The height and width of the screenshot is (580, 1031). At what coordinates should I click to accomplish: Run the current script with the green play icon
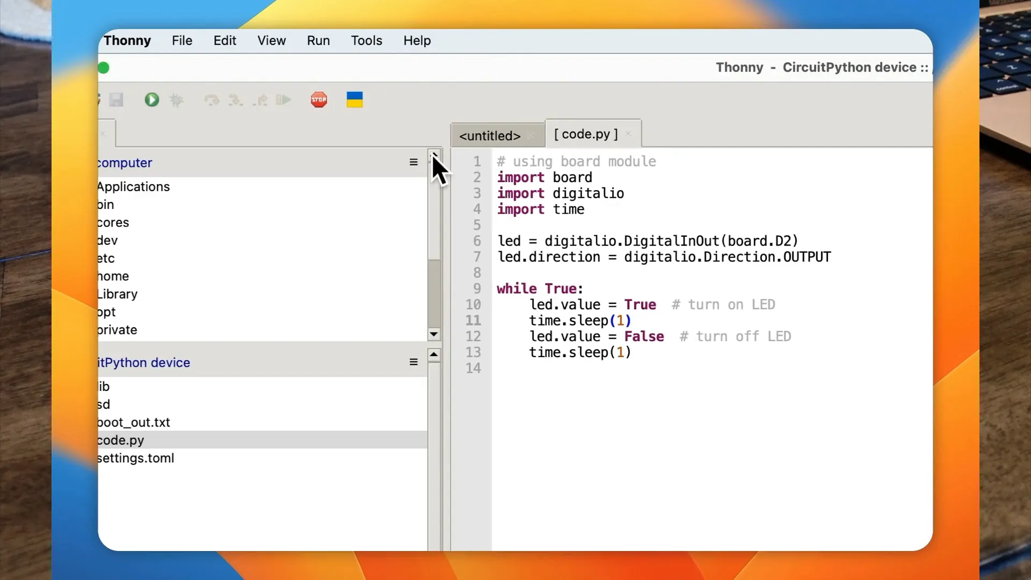[x=152, y=100]
